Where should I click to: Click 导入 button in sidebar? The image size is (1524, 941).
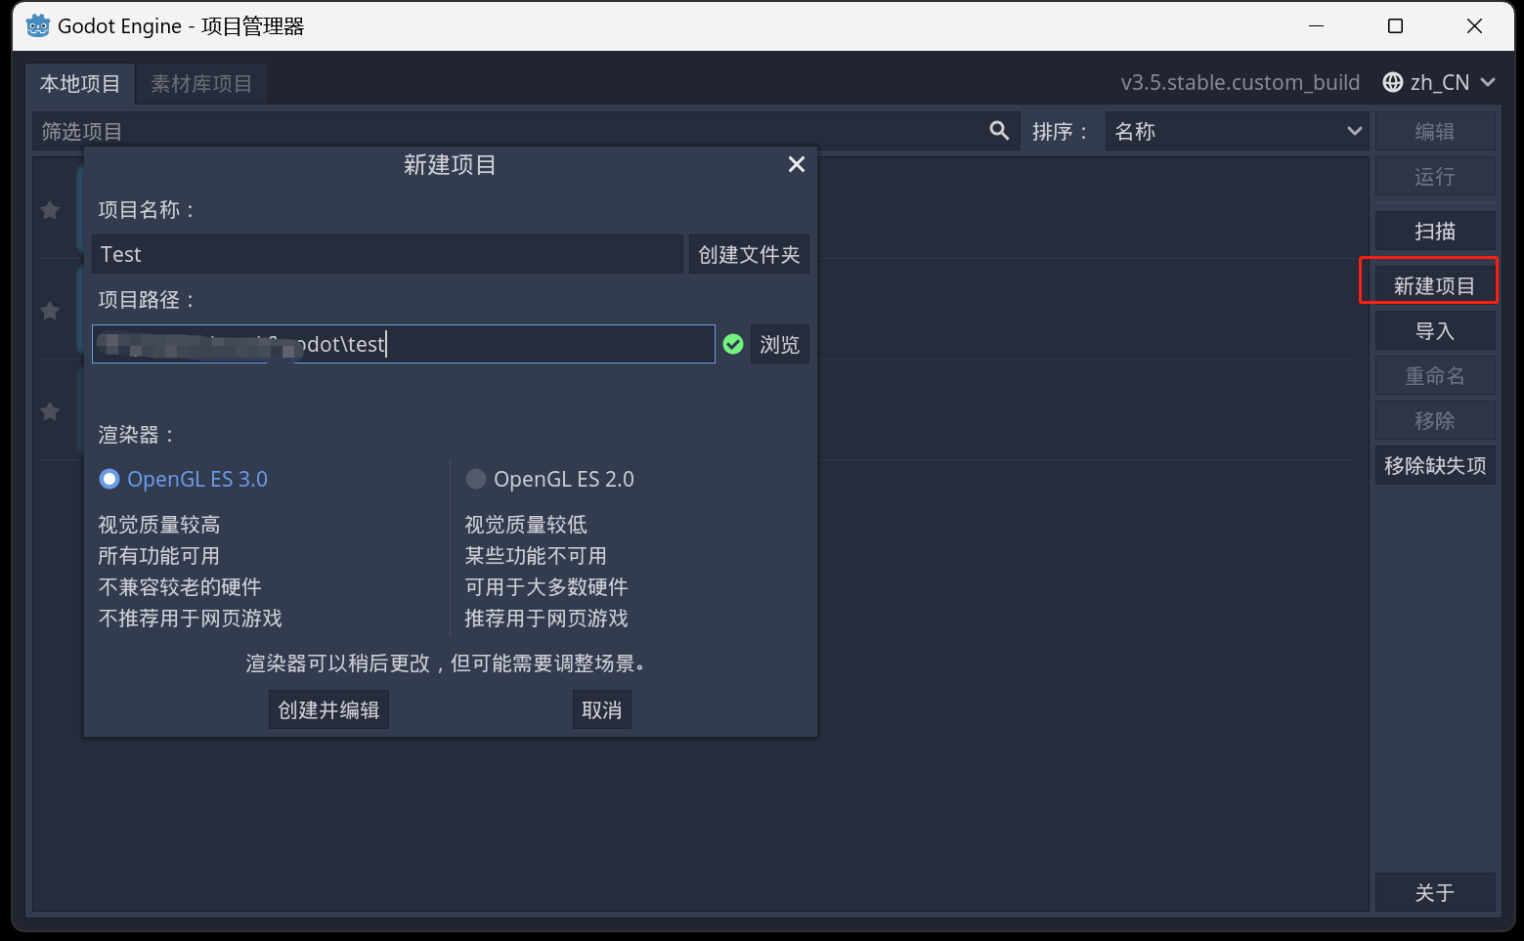point(1435,330)
